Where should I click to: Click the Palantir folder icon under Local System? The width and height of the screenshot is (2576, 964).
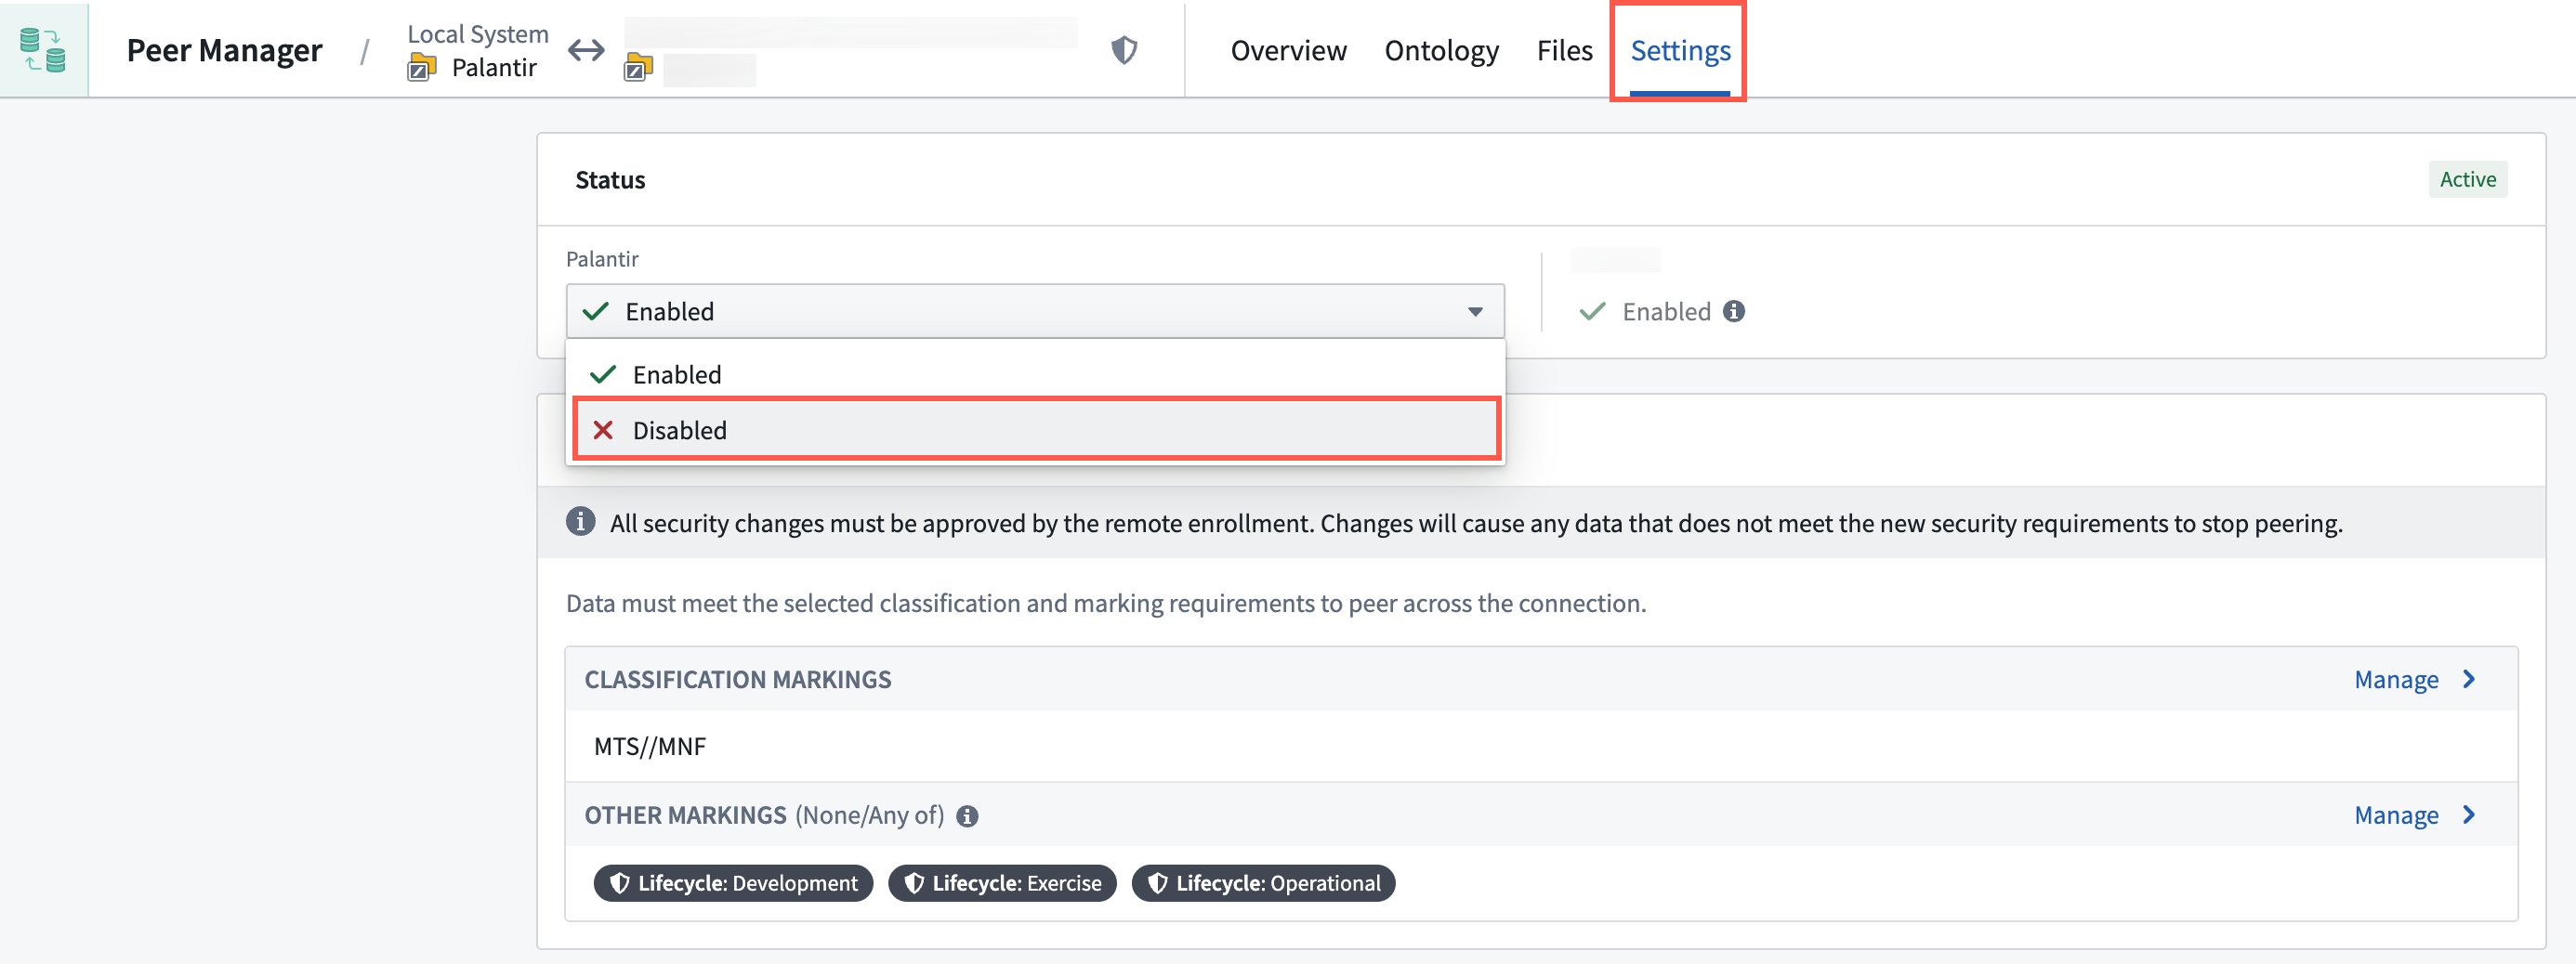(x=422, y=68)
